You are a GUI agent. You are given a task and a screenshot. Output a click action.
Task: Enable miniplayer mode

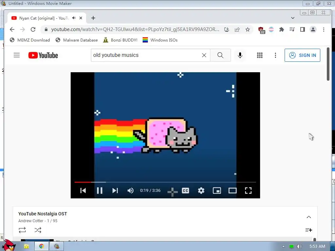217,191
